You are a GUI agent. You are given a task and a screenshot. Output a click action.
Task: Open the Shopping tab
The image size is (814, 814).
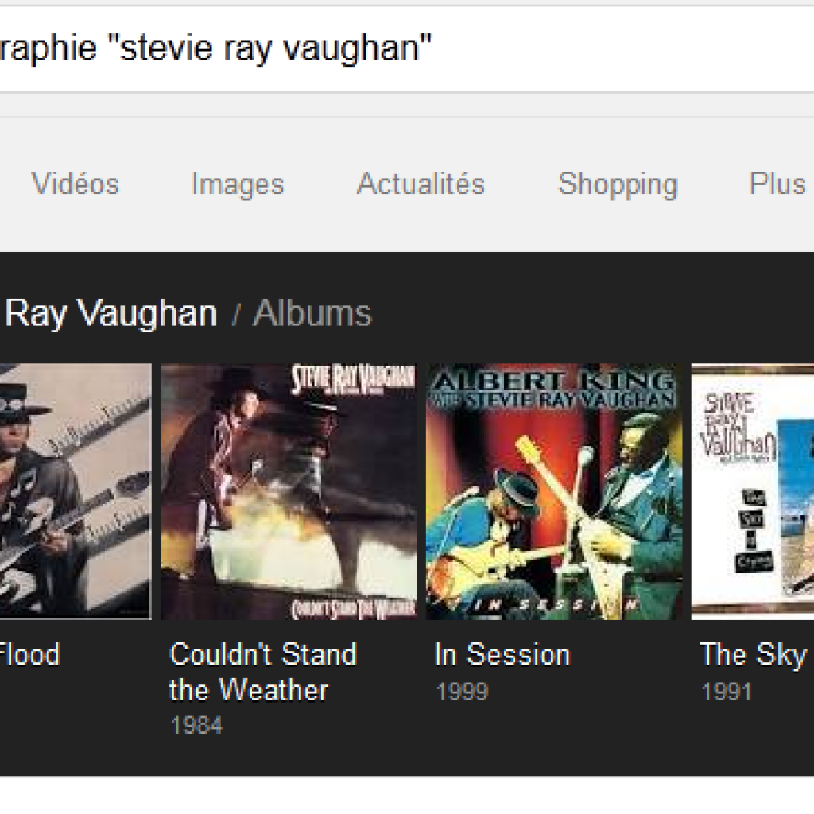coord(618,184)
